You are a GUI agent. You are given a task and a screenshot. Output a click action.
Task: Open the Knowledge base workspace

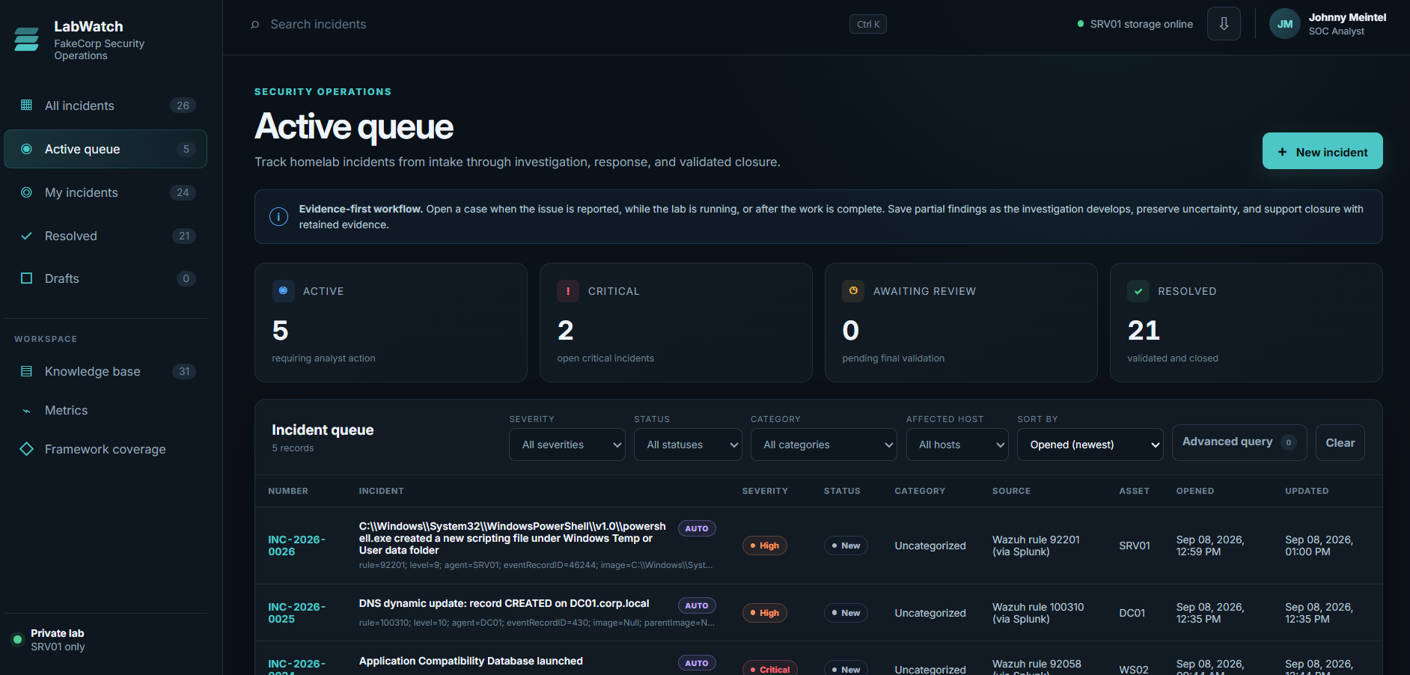106,371
